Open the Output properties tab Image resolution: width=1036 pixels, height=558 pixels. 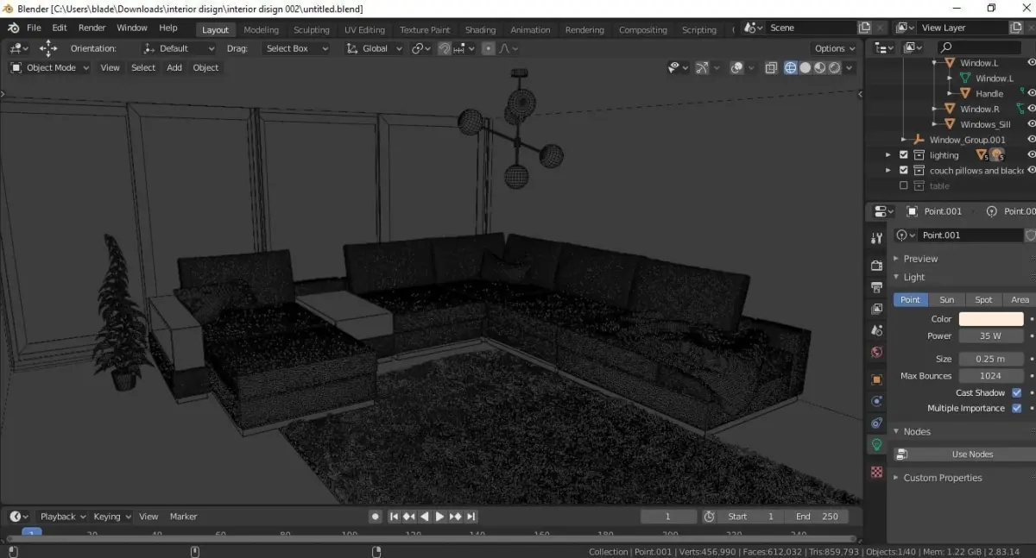(x=876, y=287)
